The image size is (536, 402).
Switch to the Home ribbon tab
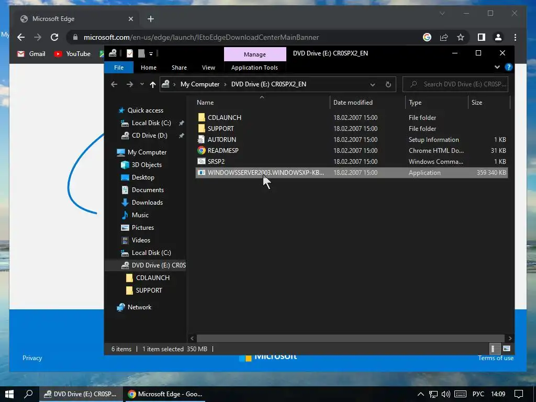click(148, 68)
